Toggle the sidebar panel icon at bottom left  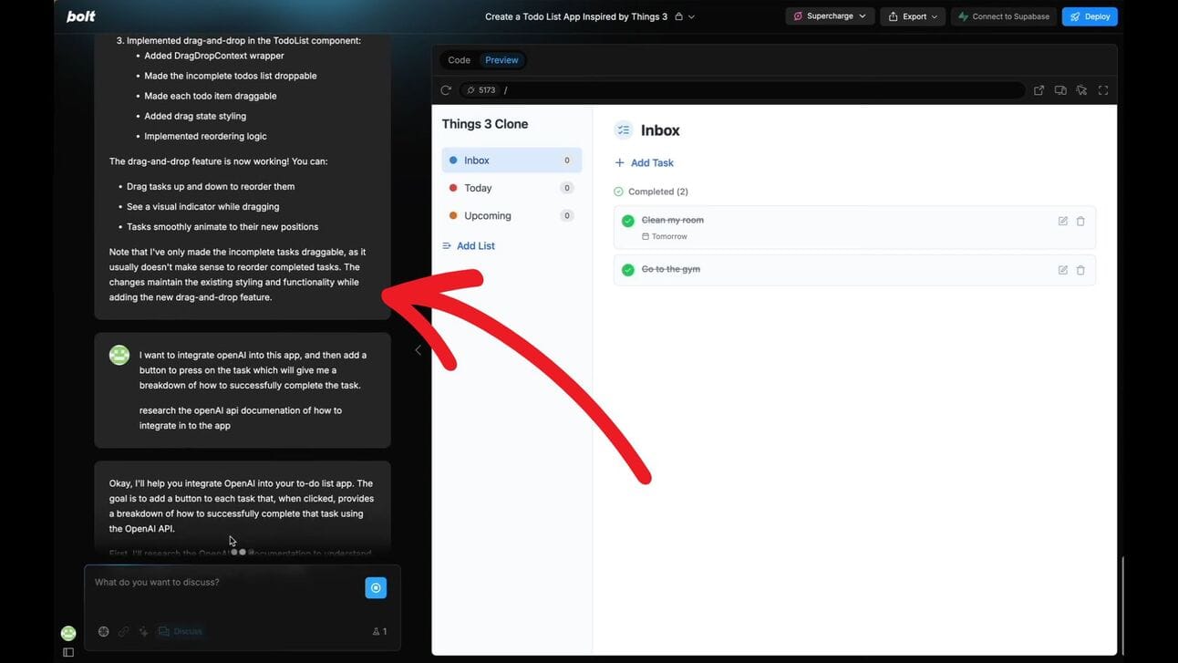pos(68,653)
